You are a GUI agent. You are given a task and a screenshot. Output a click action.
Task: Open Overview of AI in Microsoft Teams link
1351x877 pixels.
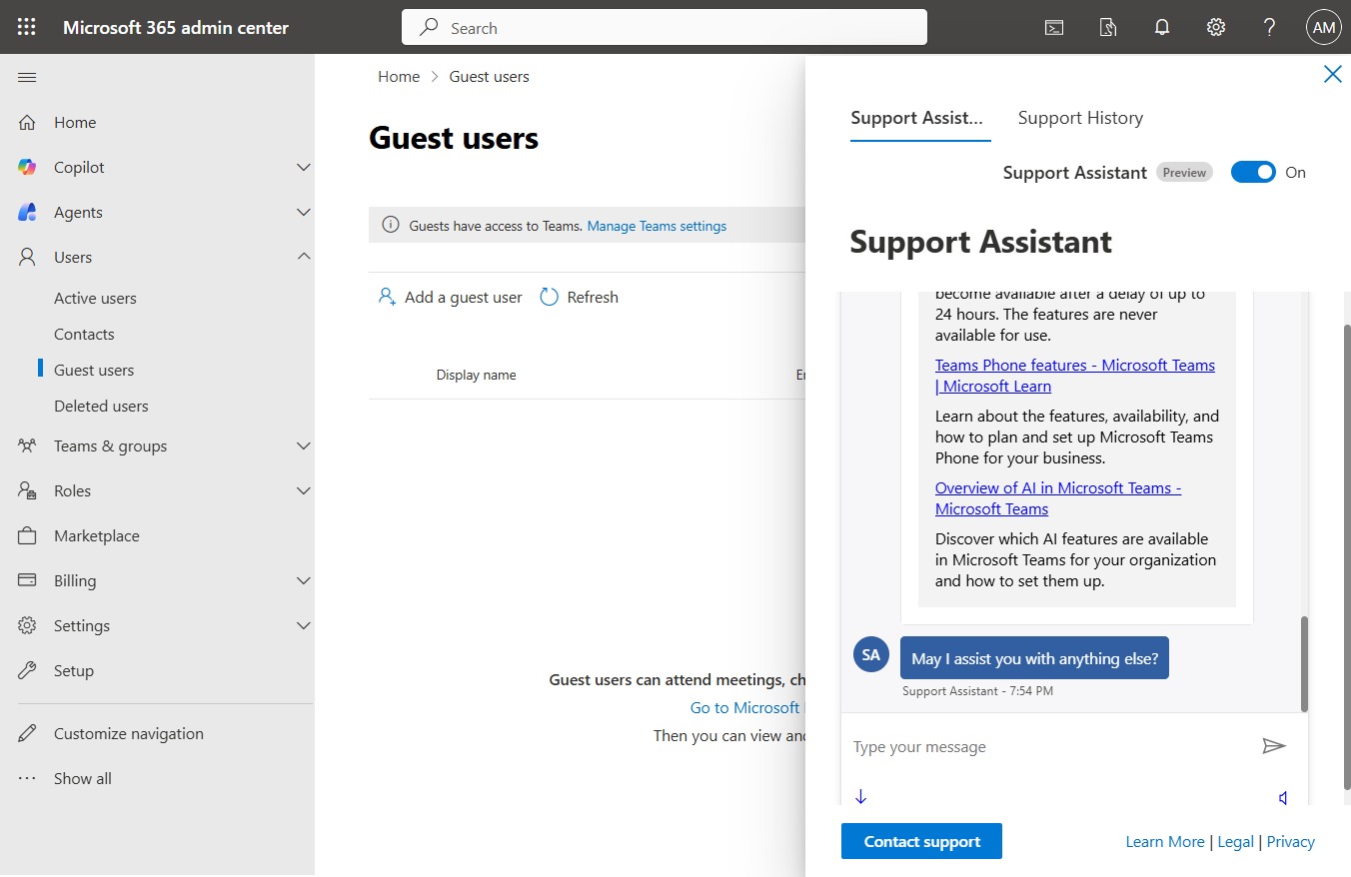pyautogui.click(x=1058, y=498)
